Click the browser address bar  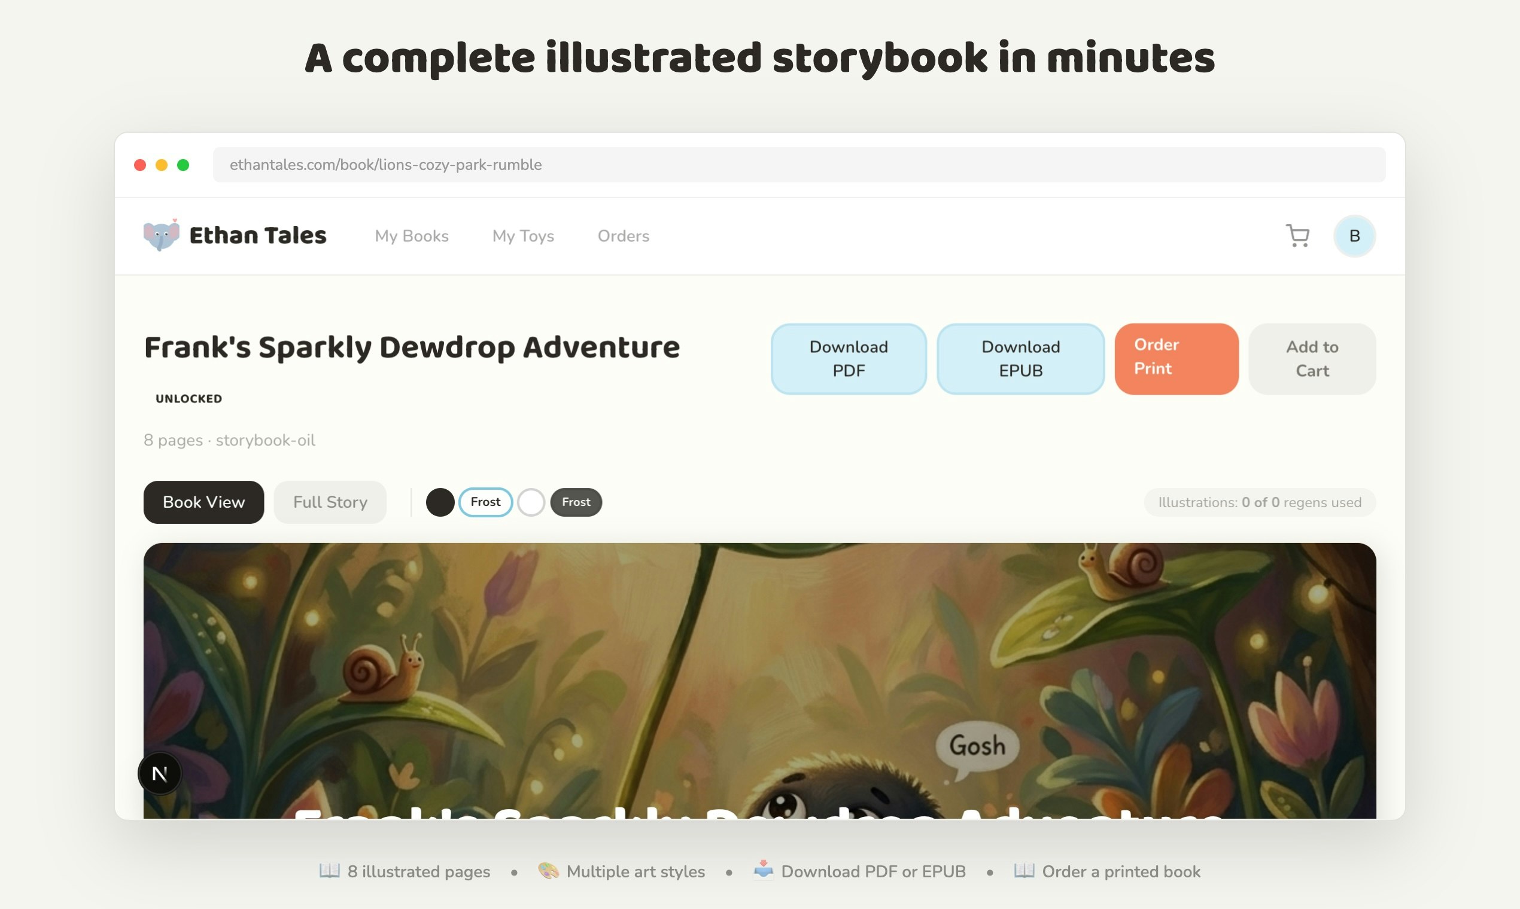coord(797,165)
